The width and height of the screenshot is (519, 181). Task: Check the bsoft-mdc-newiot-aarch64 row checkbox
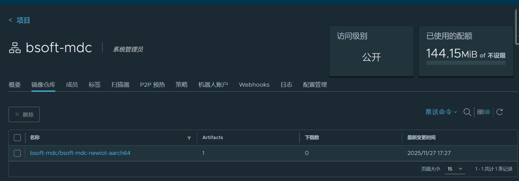pyautogui.click(x=17, y=153)
